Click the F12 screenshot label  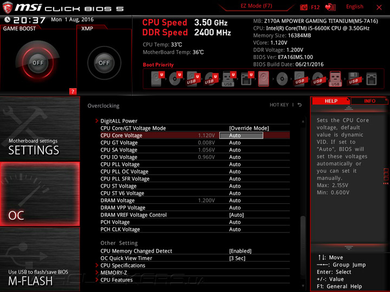(x=315, y=7)
